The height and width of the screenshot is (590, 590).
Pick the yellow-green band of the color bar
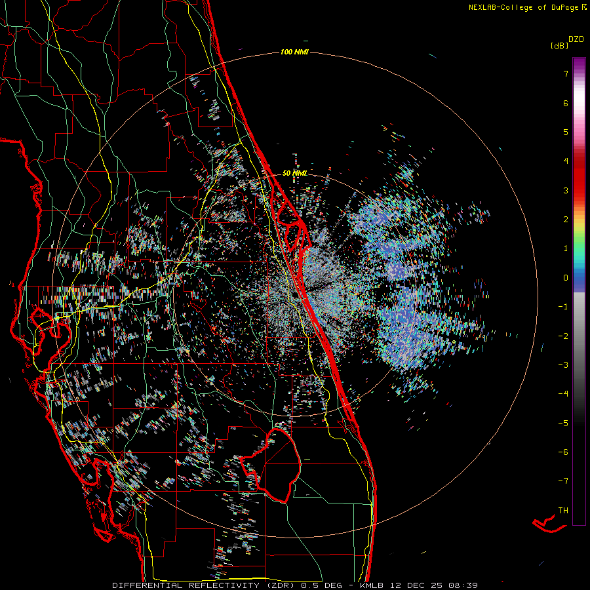pyautogui.click(x=579, y=230)
